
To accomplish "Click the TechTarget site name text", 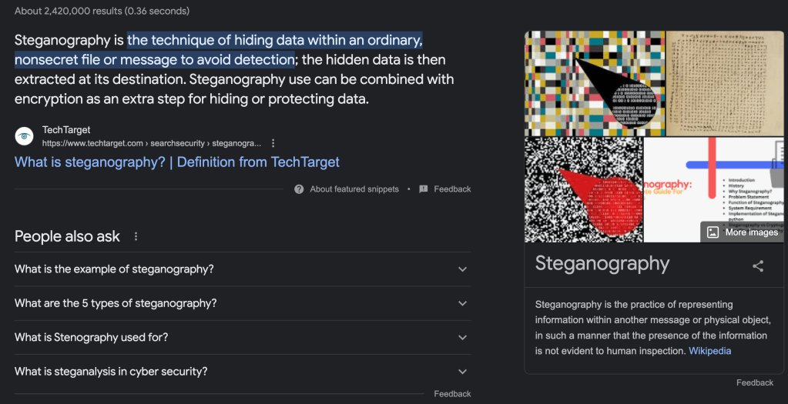I will tap(66, 131).
